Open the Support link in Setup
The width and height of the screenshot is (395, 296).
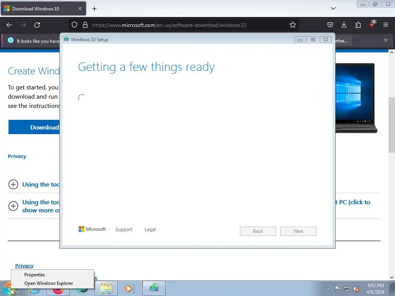pyautogui.click(x=124, y=230)
